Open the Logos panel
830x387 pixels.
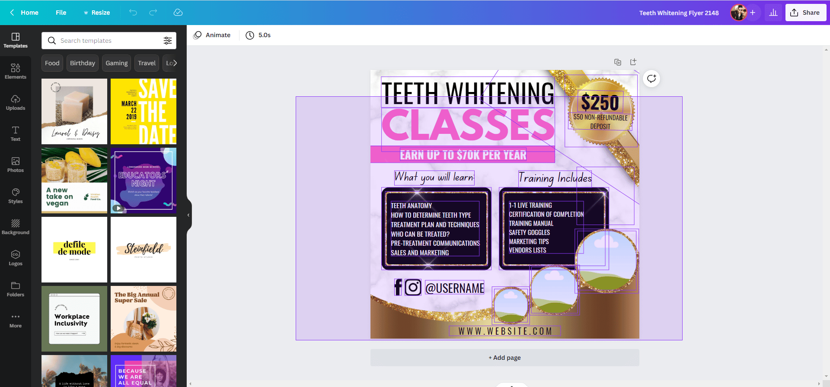click(16, 258)
